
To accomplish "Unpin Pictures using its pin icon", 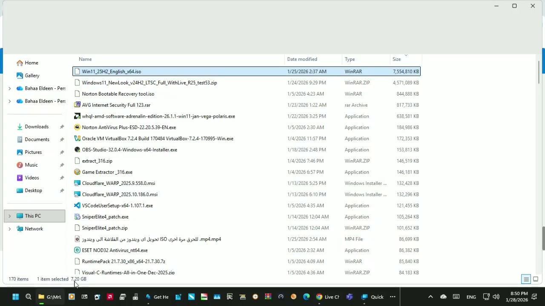I will point(62,152).
